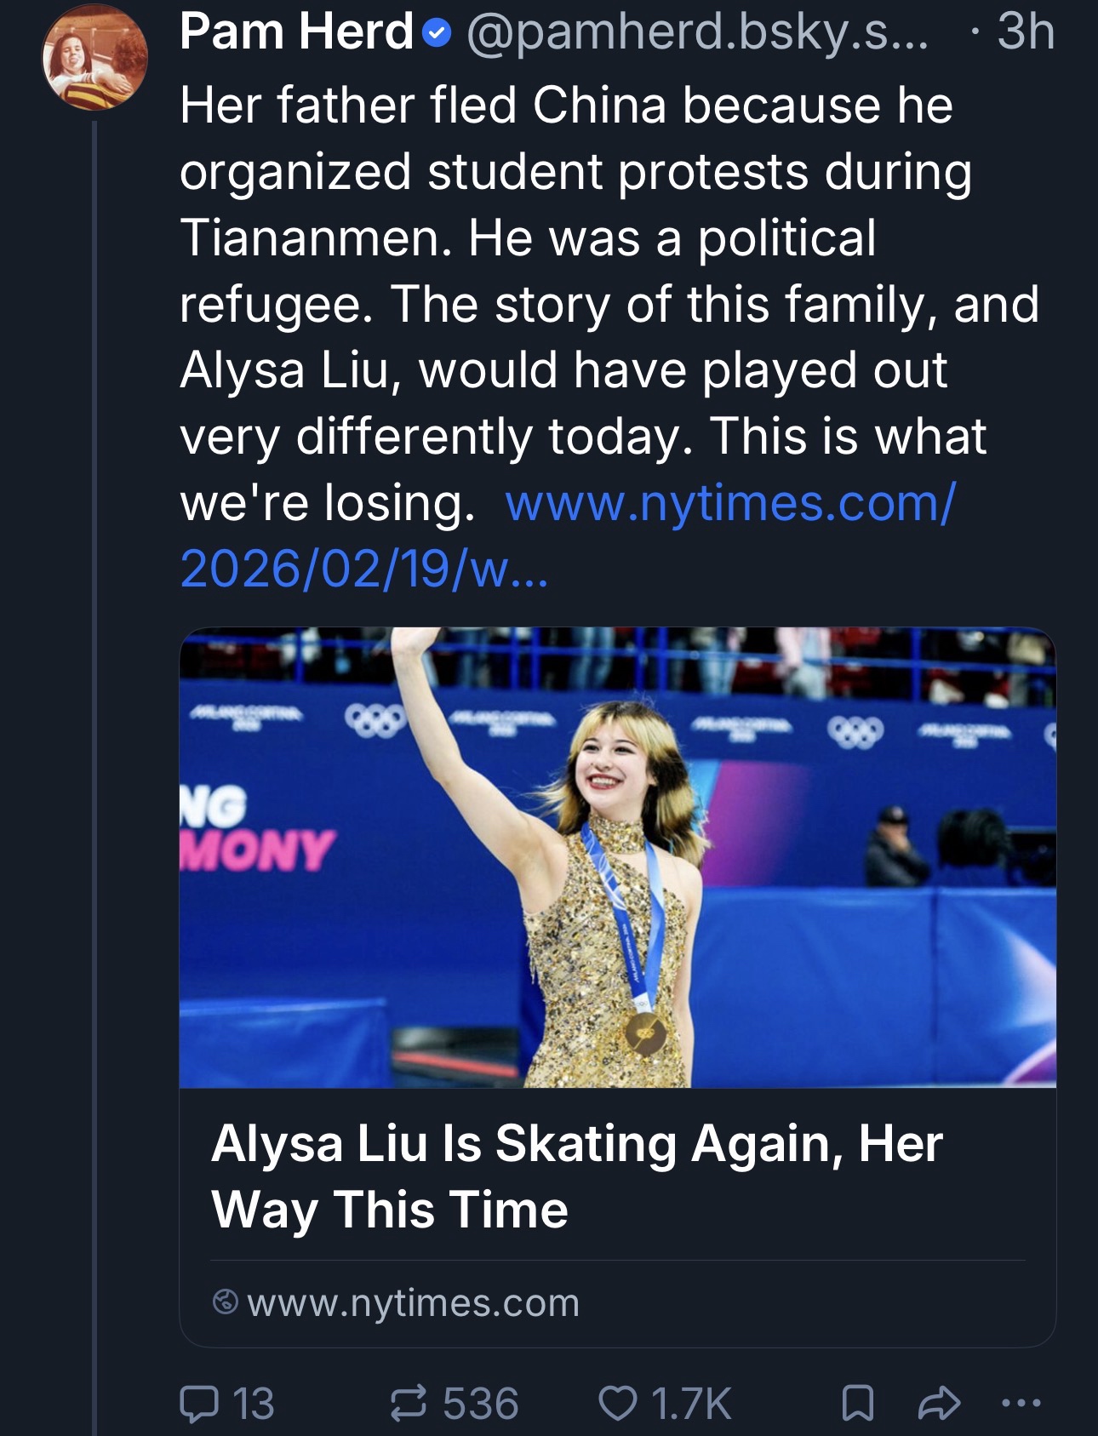Open the nytimes.com link in post text

click(x=730, y=503)
